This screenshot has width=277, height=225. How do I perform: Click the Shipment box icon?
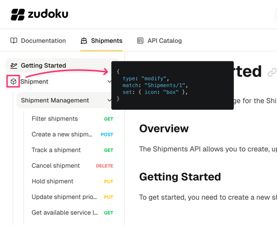coord(13,82)
